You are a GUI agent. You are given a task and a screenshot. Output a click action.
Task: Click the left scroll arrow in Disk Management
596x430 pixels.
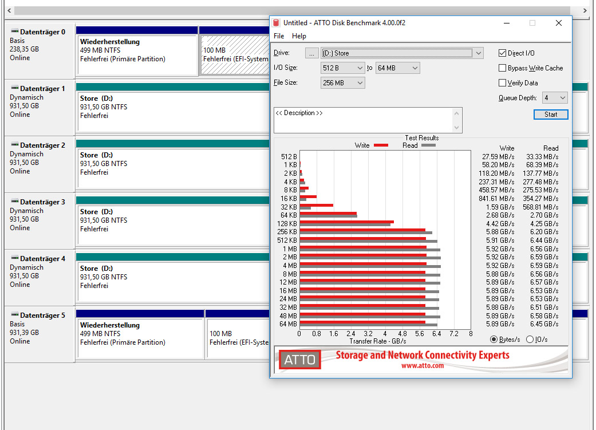(9, 10)
